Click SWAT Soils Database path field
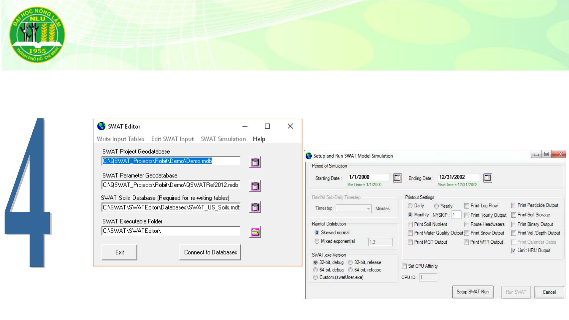The height and width of the screenshot is (320, 569). [x=171, y=208]
